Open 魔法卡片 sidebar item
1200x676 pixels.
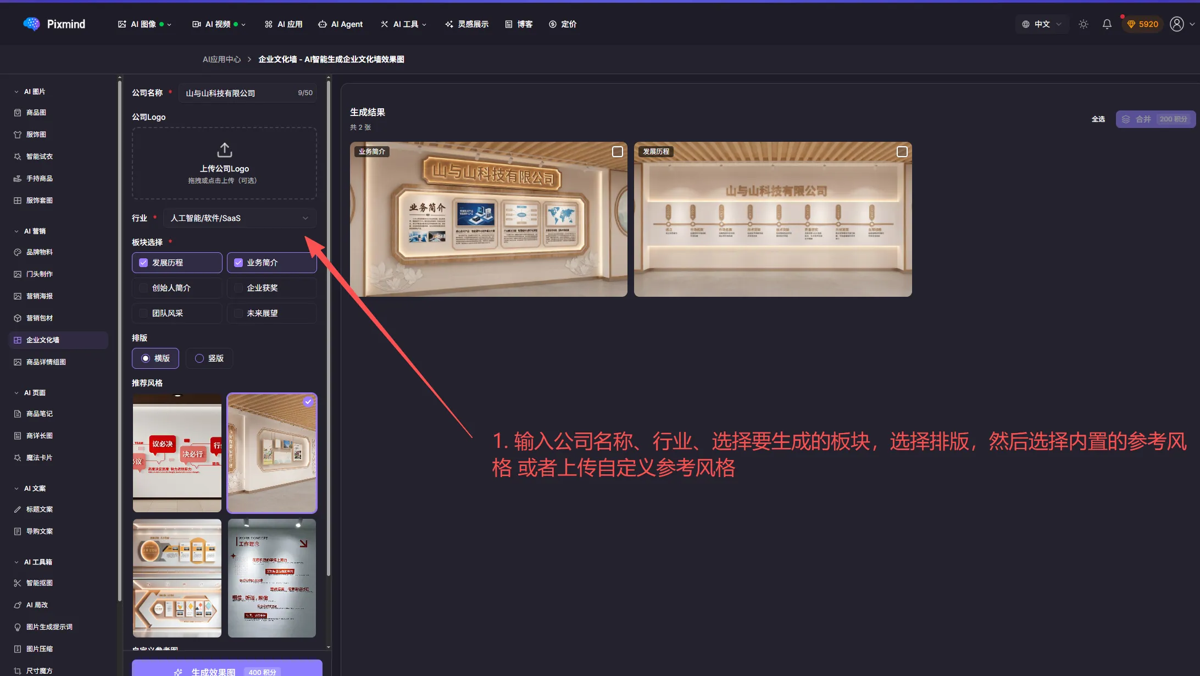(x=40, y=458)
